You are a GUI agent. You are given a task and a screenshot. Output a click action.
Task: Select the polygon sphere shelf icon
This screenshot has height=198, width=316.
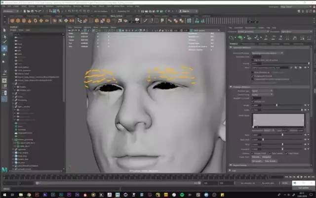tap(12, 21)
